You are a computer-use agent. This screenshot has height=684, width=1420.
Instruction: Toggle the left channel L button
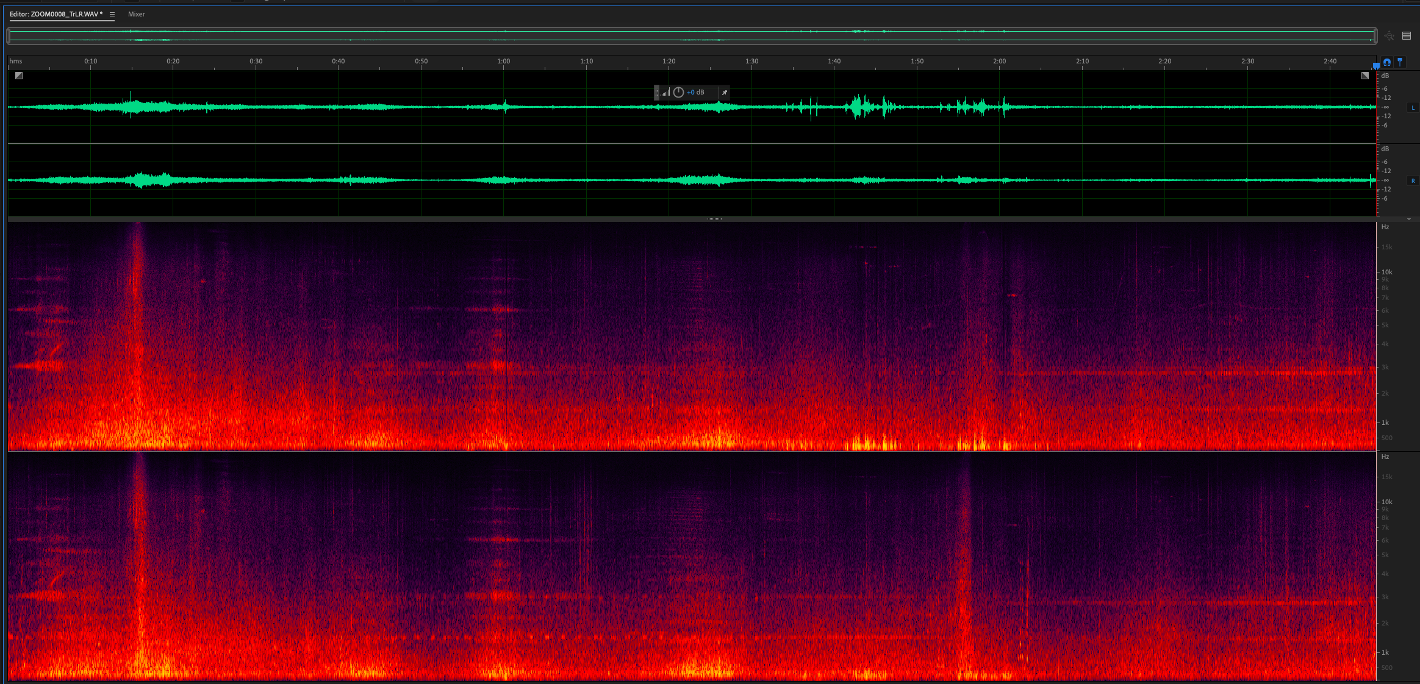coord(1413,108)
